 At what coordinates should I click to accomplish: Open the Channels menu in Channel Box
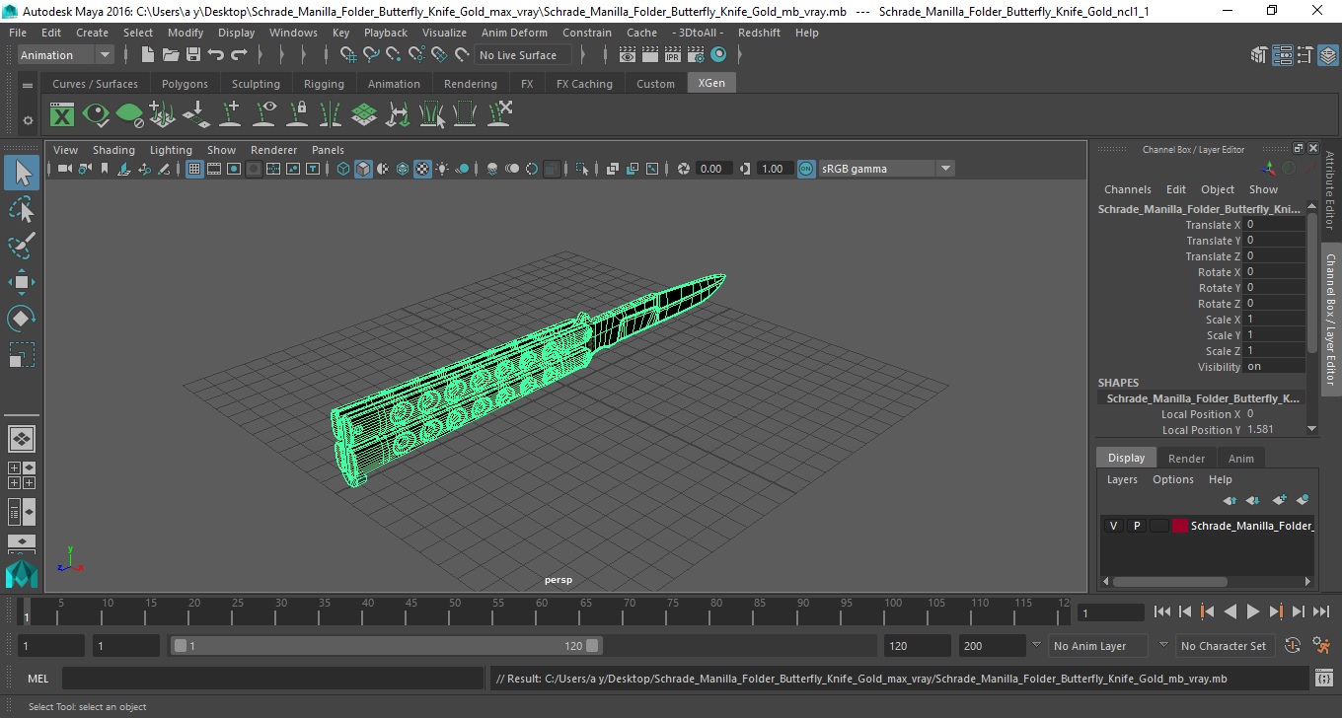click(1127, 189)
